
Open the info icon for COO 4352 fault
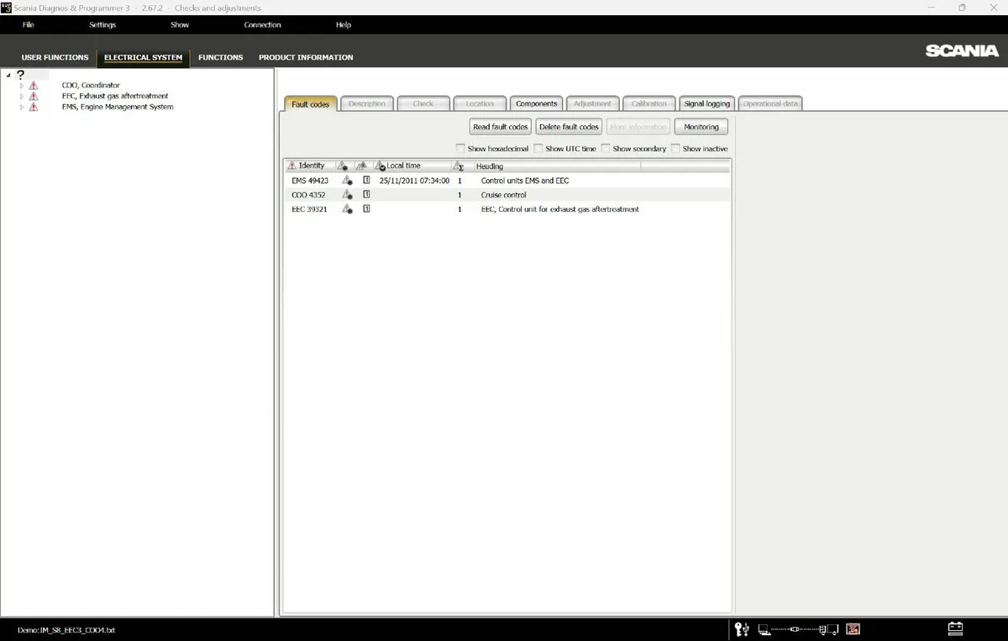365,193
